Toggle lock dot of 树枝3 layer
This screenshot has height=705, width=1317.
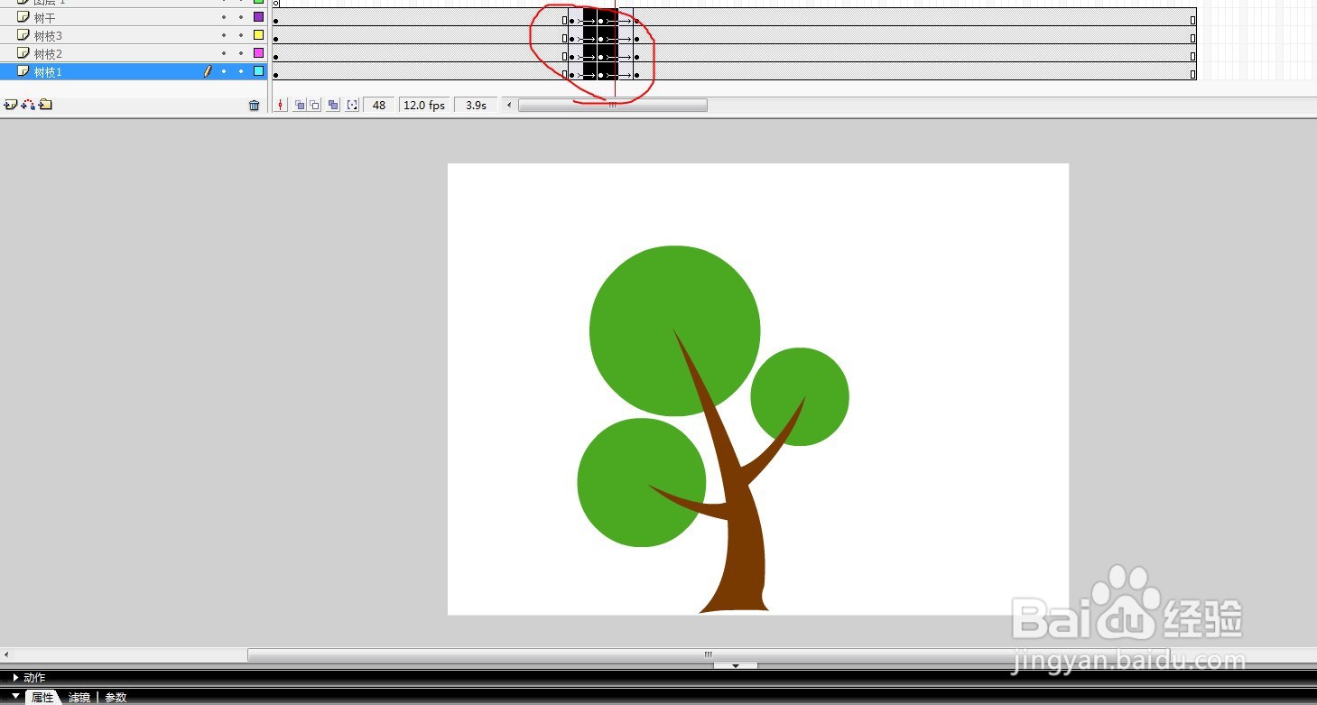[241, 35]
